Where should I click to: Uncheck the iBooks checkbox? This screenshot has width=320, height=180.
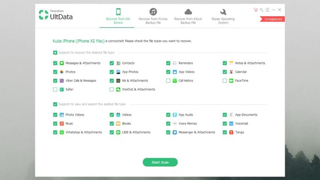click(111, 123)
